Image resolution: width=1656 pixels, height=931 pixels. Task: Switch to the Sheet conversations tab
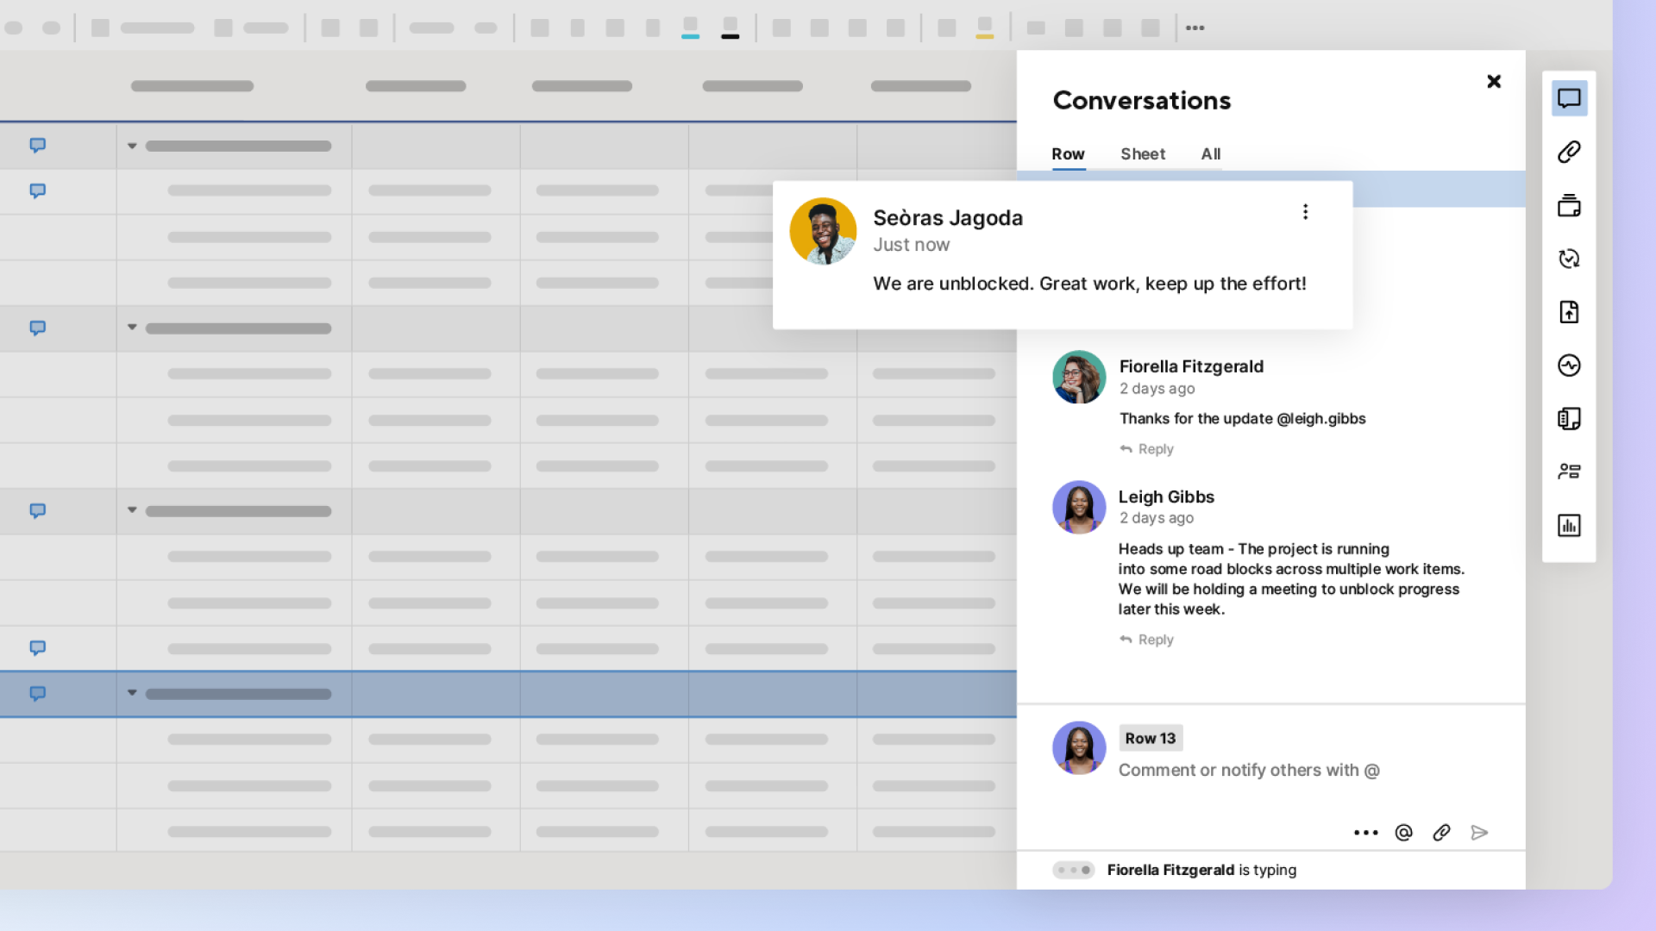pyautogui.click(x=1143, y=154)
